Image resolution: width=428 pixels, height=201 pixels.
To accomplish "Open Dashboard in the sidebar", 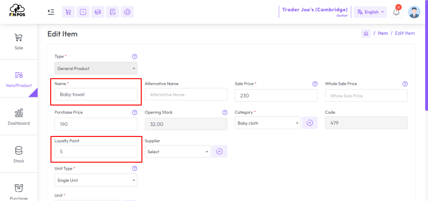I will [x=19, y=116].
